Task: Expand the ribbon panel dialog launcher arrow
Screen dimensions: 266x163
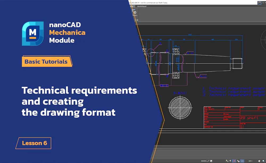Action: [138, 20]
